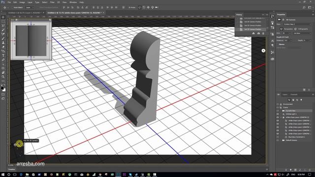Select Environment in the 3D panel
This screenshot has height=177, width=315.
point(288,104)
